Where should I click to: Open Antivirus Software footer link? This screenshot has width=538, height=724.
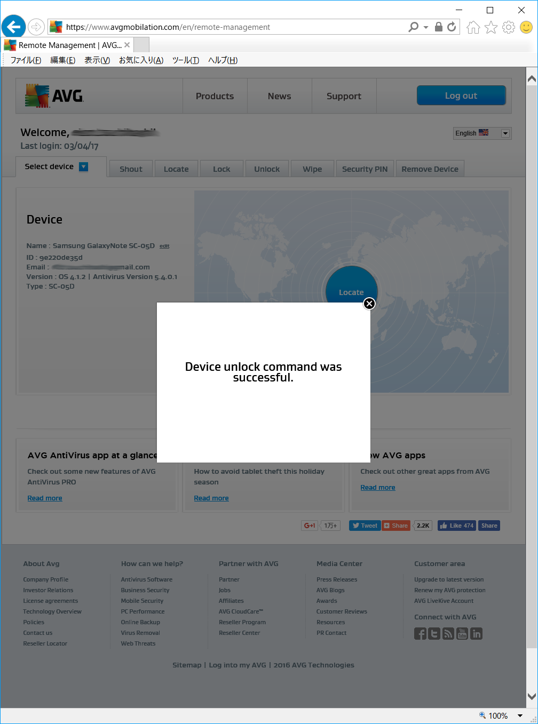147,579
